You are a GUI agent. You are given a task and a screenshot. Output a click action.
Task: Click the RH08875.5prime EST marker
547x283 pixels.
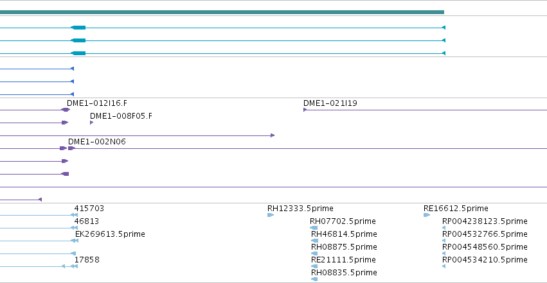tap(314, 253)
